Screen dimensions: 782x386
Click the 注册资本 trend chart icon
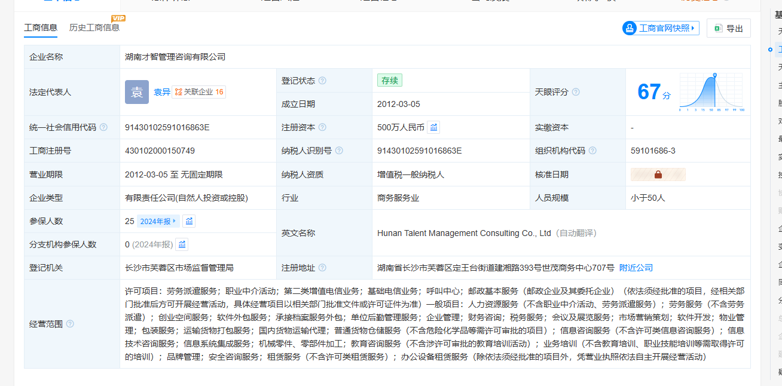[433, 127]
